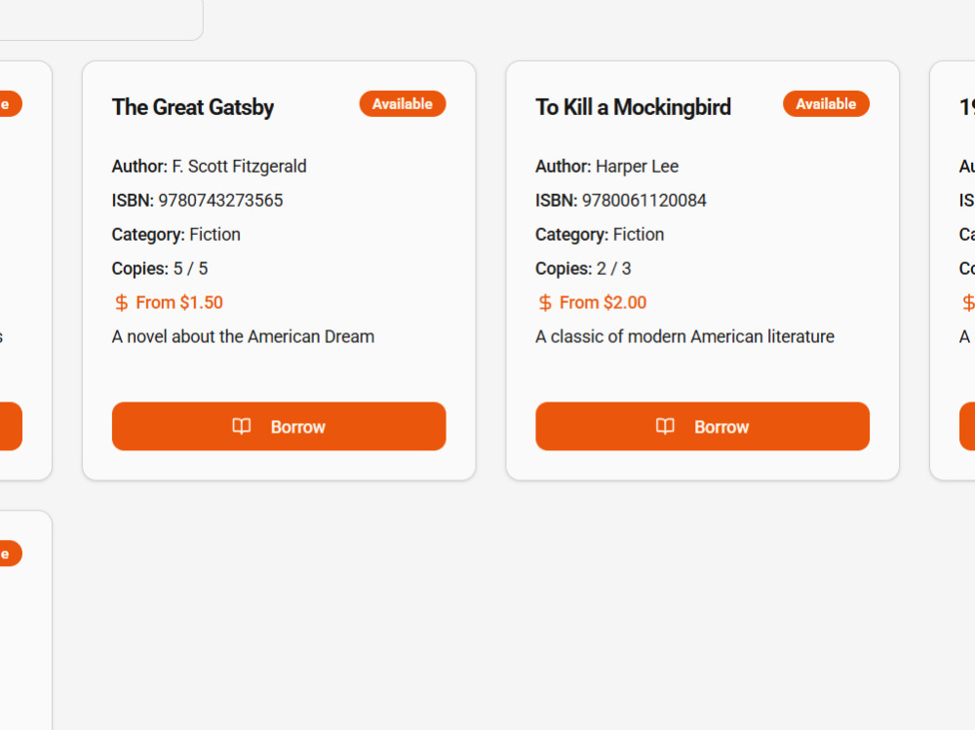Borrow The Great Gatsby
The image size is (975, 730).
tap(279, 426)
